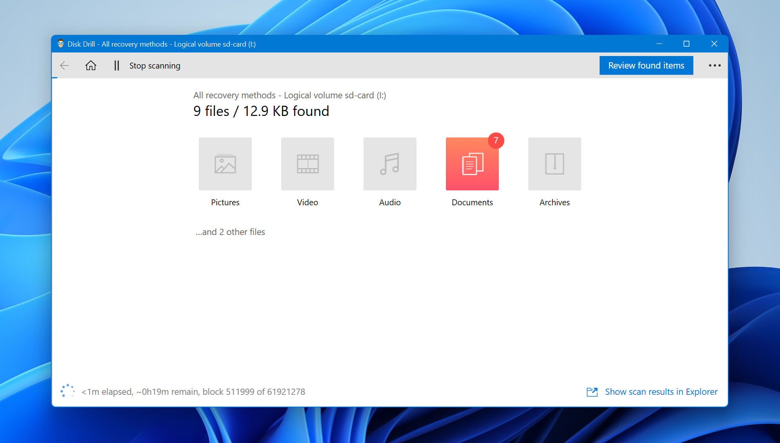780x443 pixels.
Task: Click Show scan results in Explorer link
Action: click(661, 392)
